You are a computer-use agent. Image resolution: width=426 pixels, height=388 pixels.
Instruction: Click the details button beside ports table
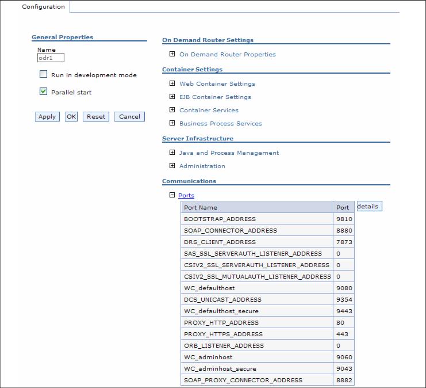[x=369, y=206]
